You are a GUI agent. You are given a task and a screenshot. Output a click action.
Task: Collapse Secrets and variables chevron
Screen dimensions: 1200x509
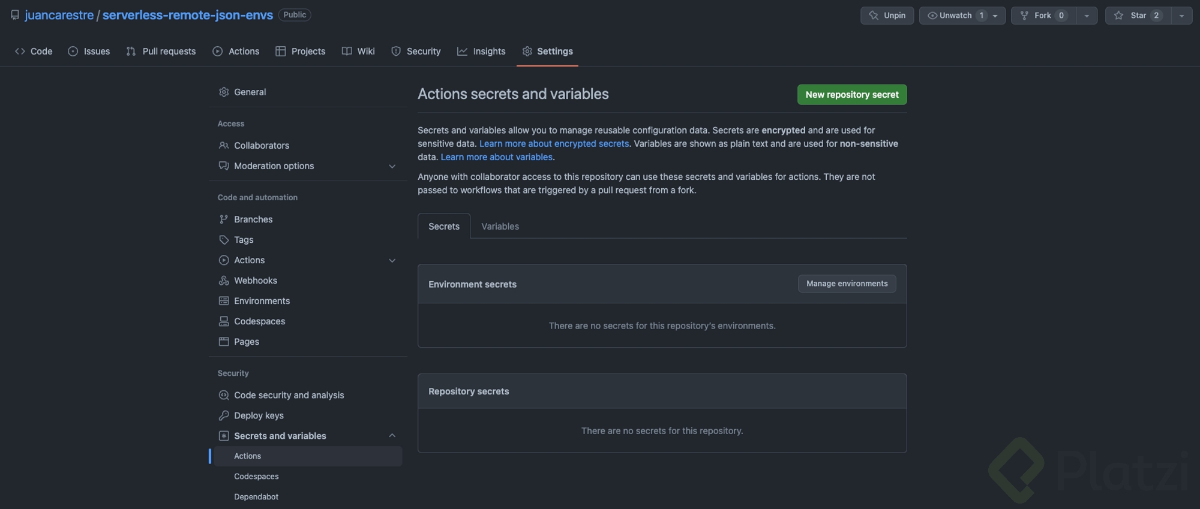[392, 436]
